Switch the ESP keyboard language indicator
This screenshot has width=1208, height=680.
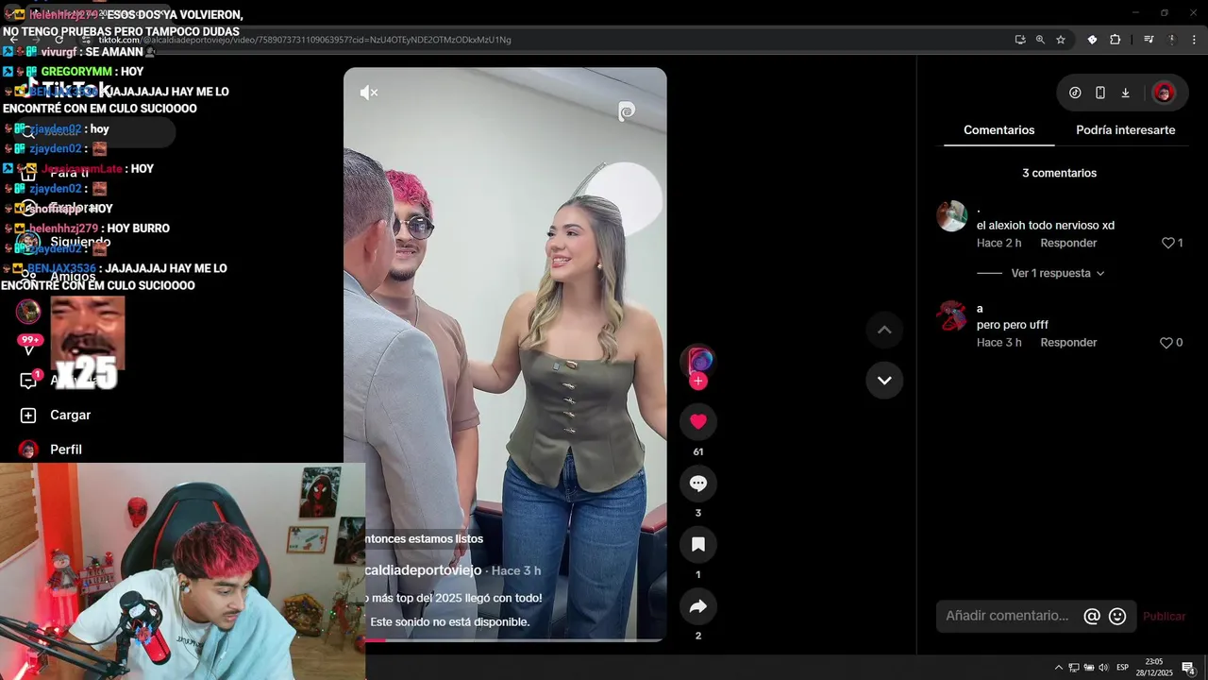[x=1123, y=668]
